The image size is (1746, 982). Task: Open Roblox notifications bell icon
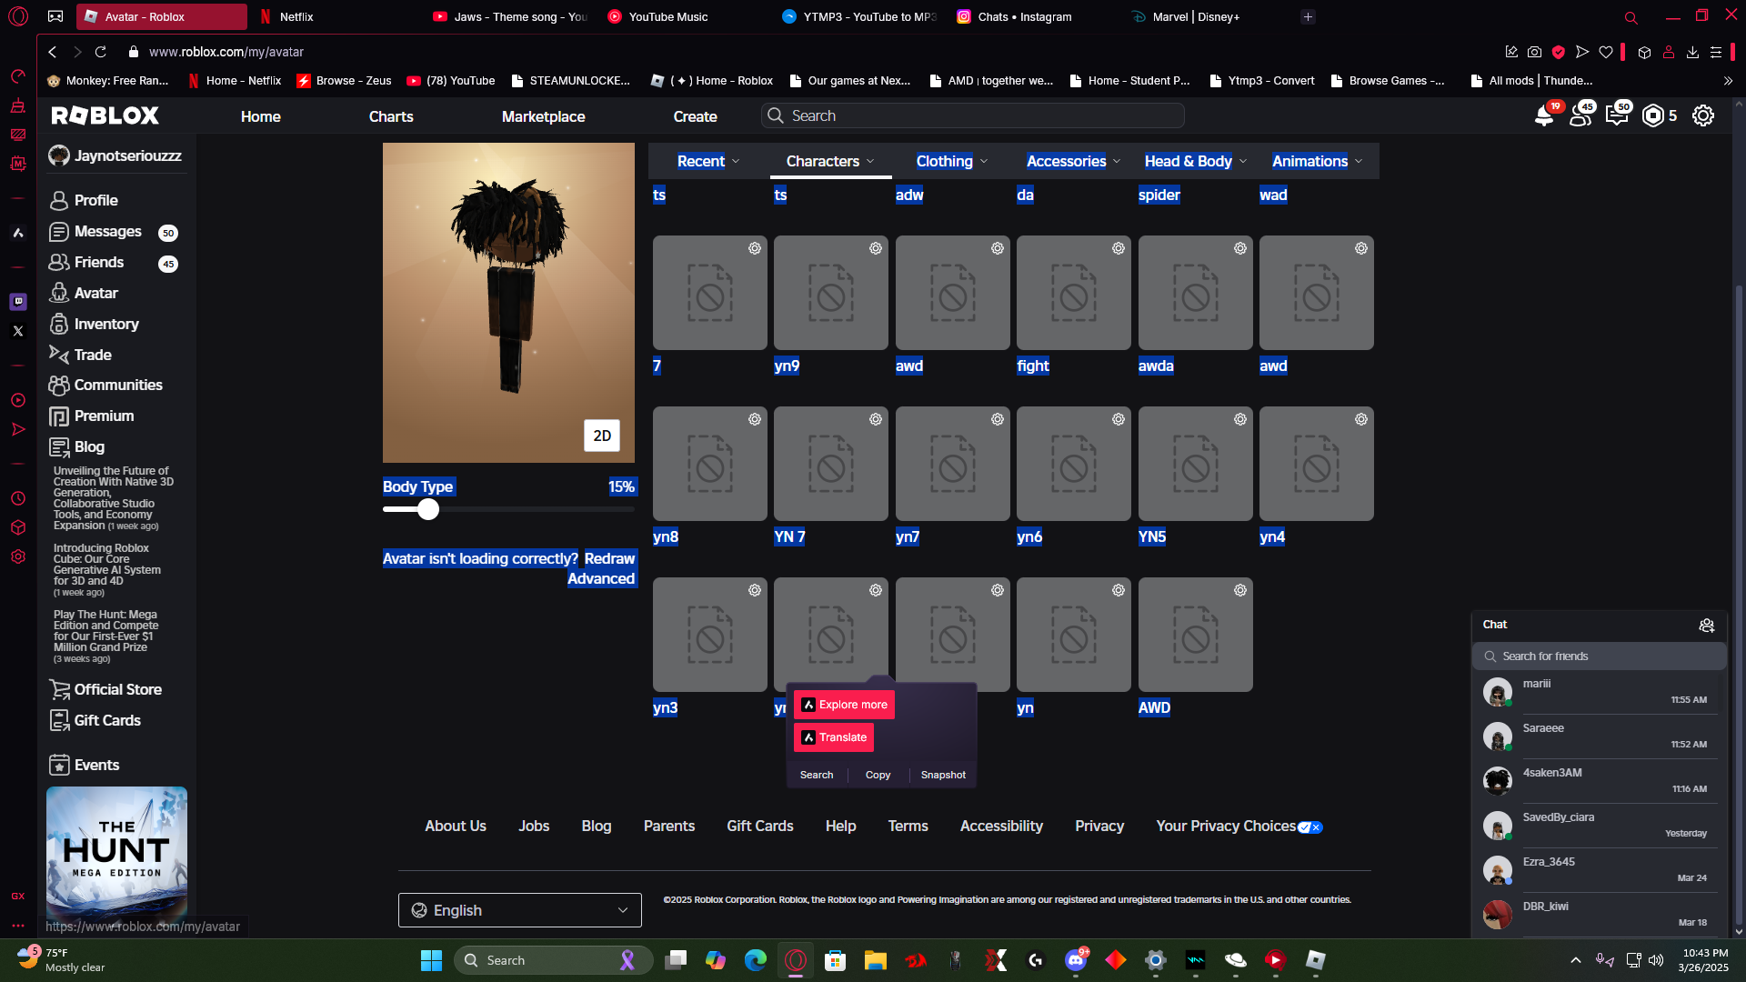pyautogui.click(x=1543, y=116)
